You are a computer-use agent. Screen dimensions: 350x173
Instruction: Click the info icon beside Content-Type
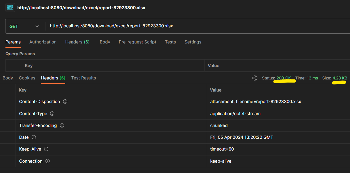pos(52,113)
